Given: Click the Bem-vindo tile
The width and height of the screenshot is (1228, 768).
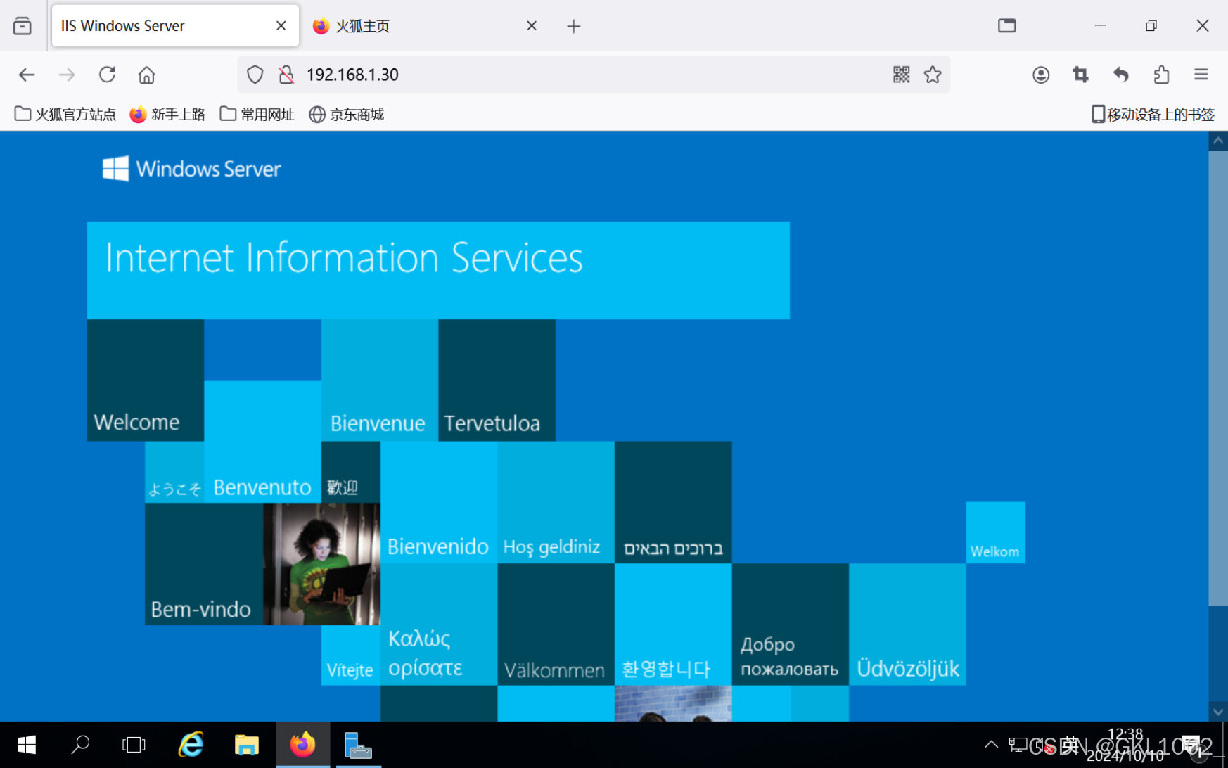Looking at the screenshot, I should coord(204,564).
